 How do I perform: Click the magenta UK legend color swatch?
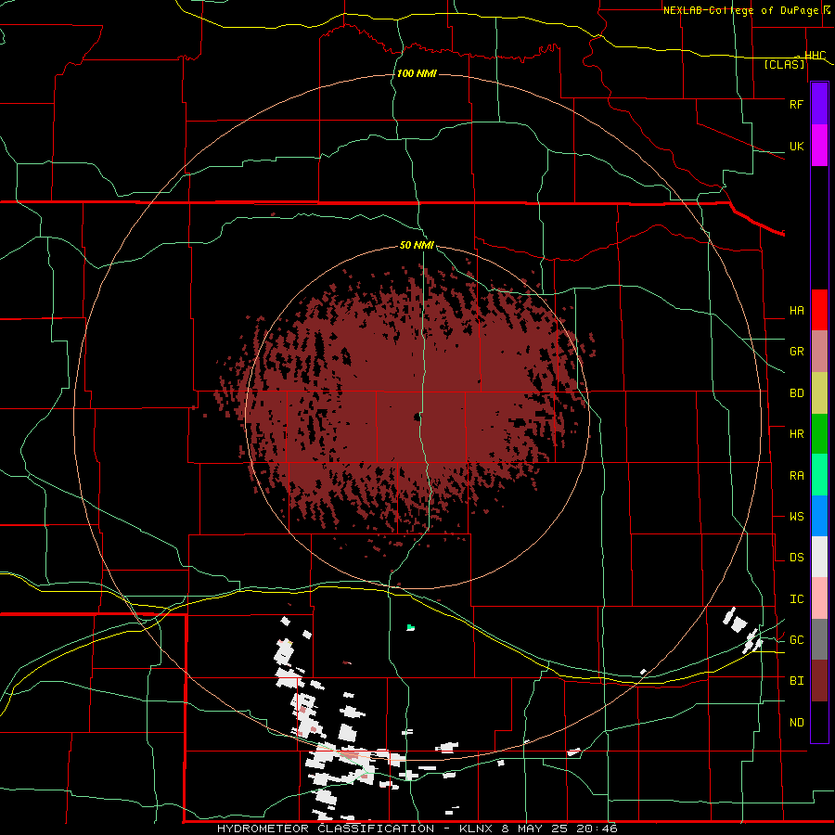click(x=819, y=146)
